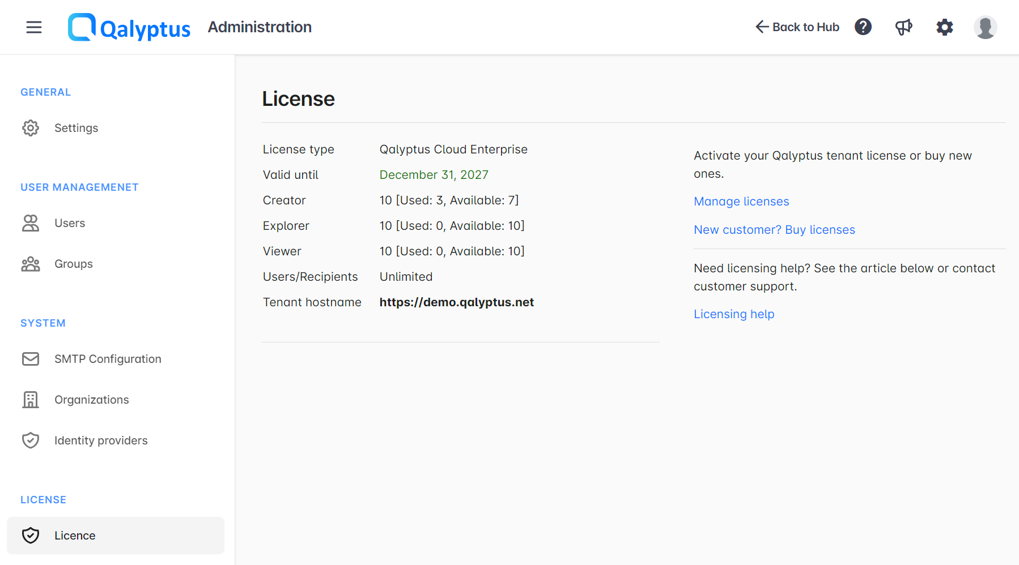This screenshot has height=565, width=1019.
Task: Open New customer Buy licenses link
Action: point(774,229)
